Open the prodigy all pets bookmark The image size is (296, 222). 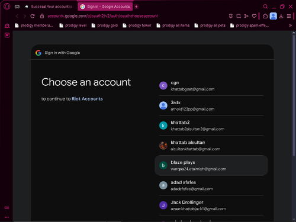tap(210, 25)
